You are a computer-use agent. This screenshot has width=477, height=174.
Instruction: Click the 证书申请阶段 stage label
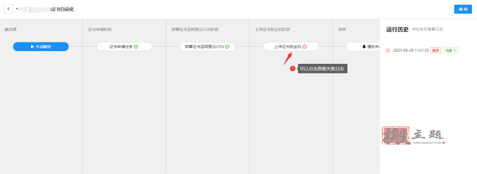point(100,29)
